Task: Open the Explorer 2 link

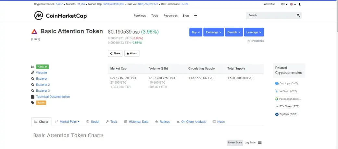Action: coord(43,85)
